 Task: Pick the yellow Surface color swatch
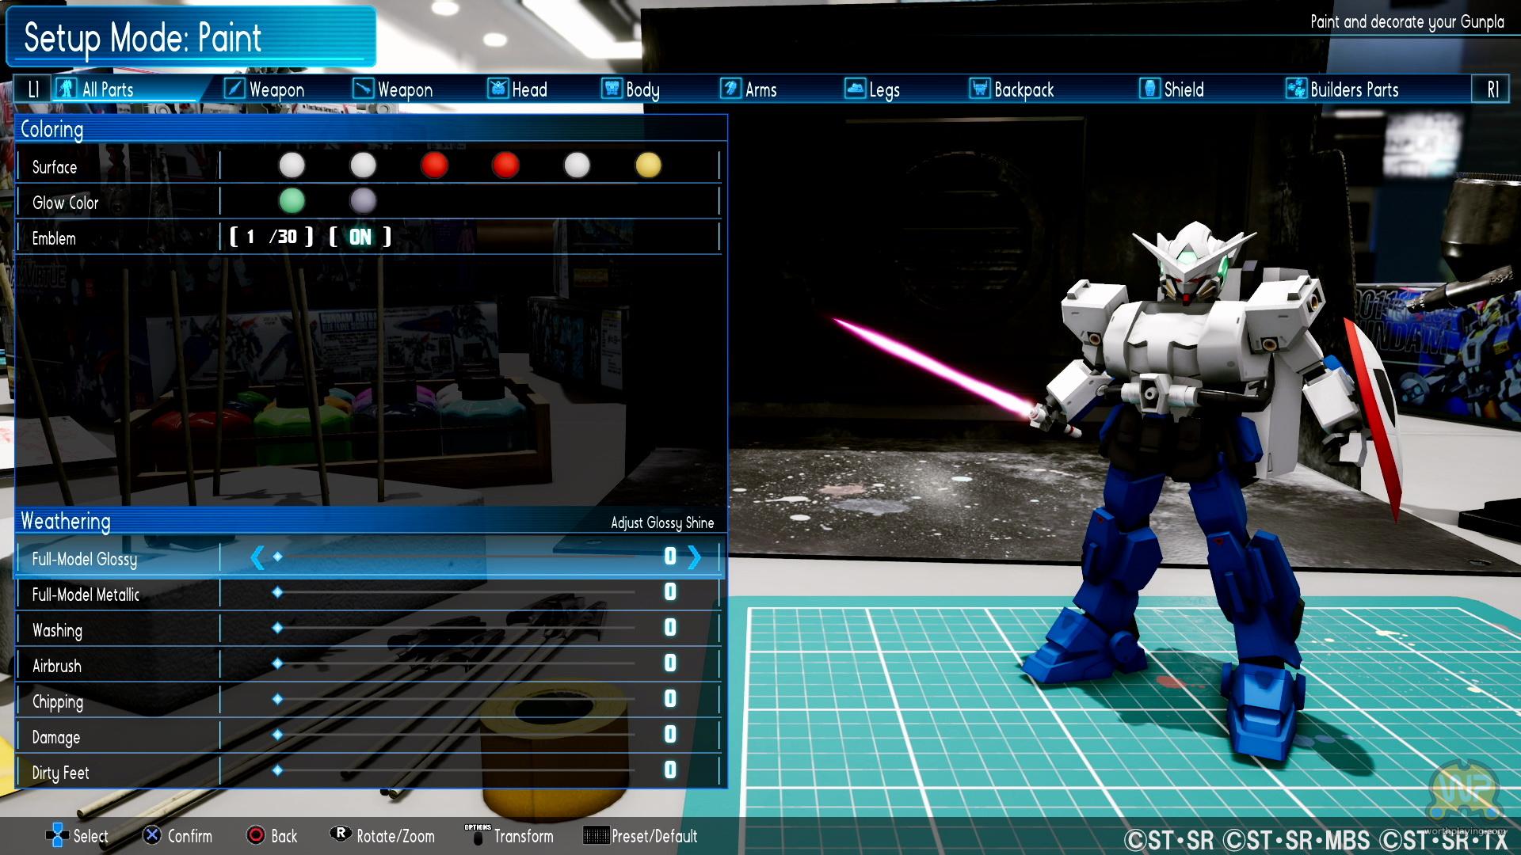click(x=648, y=165)
